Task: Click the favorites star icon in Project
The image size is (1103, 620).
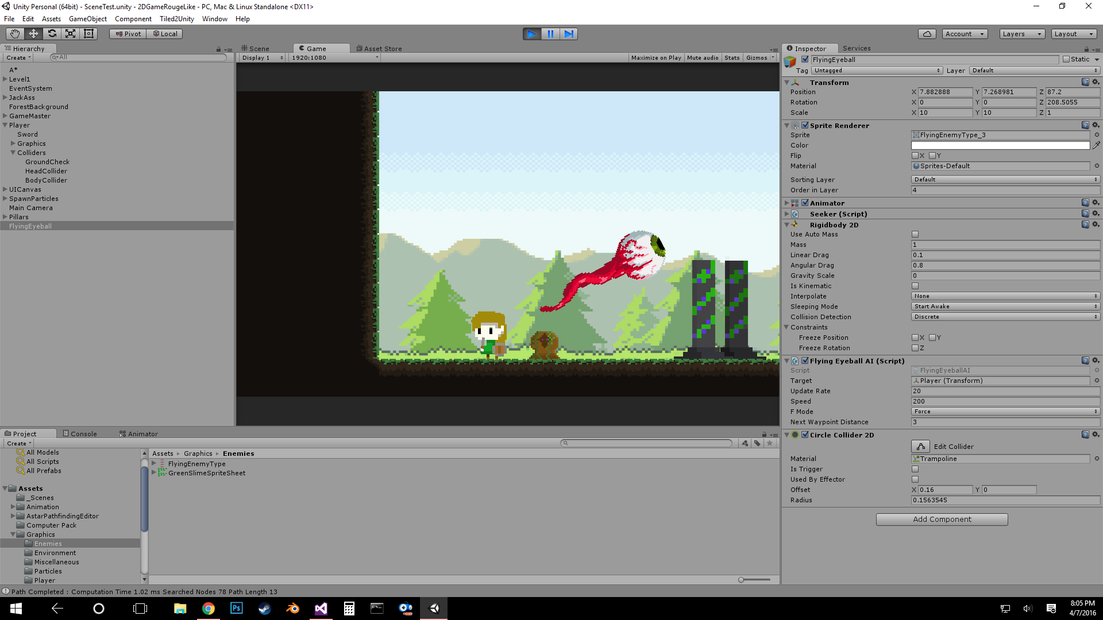Action: (x=770, y=443)
